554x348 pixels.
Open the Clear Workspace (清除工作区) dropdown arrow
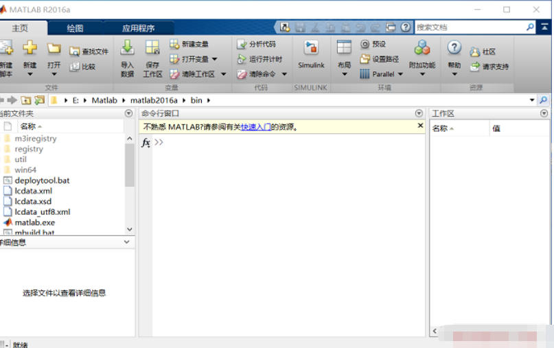(223, 74)
